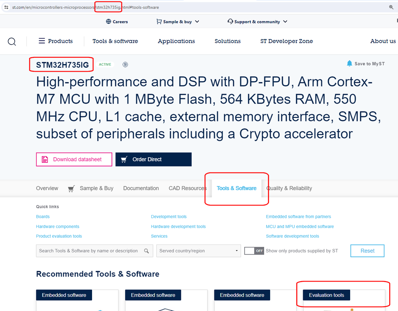Open the Product evaluation tools link
Screen dimensions: 398x311
coord(59,236)
